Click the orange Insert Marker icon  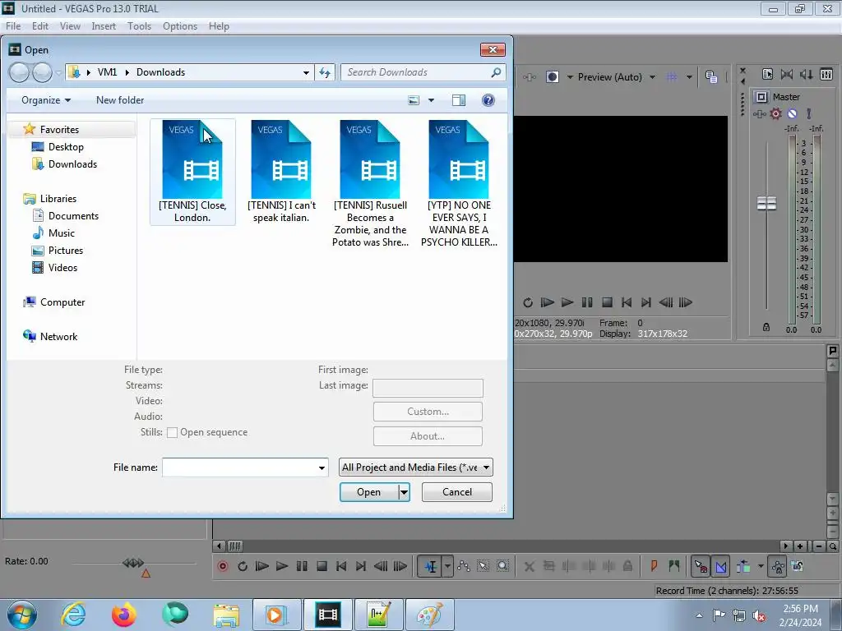pos(654,565)
